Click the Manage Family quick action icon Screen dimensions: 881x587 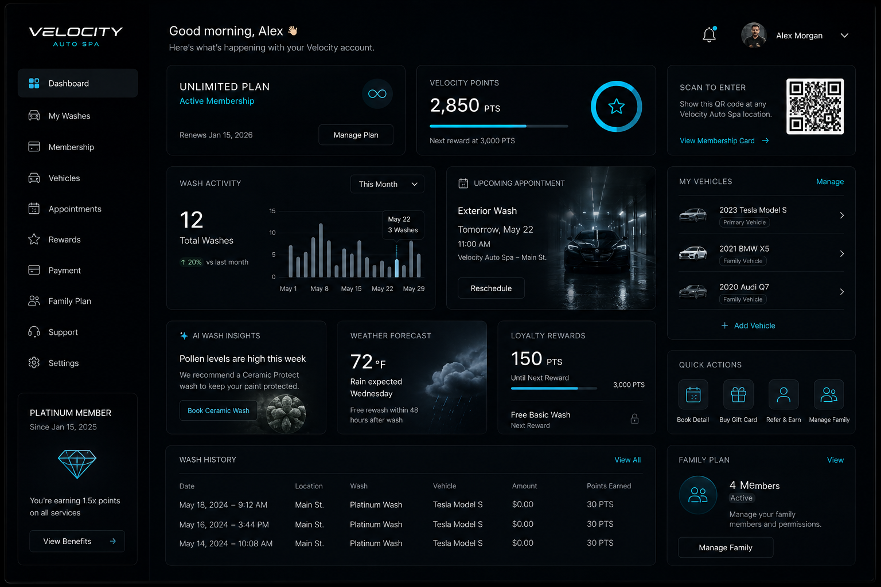(x=829, y=394)
